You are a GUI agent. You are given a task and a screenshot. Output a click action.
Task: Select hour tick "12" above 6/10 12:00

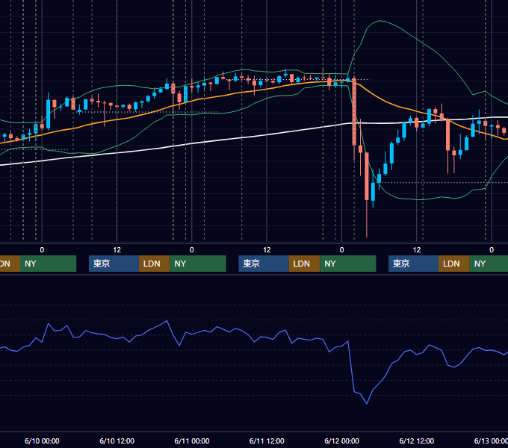point(117,250)
